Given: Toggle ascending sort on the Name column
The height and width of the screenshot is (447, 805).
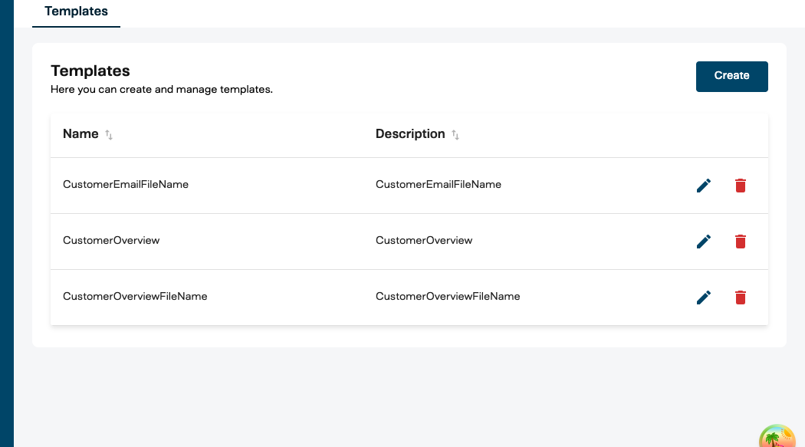Looking at the screenshot, I should coord(108,134).
